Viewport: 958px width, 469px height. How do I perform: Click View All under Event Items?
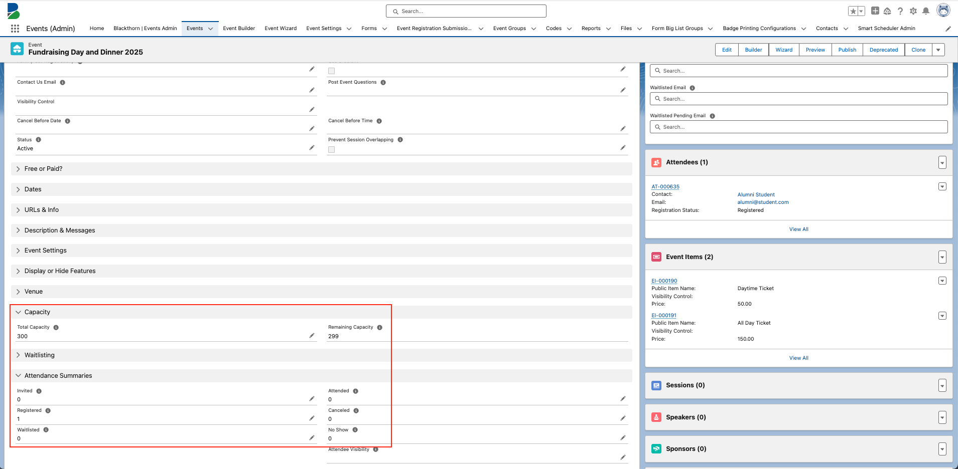[798, 358]
